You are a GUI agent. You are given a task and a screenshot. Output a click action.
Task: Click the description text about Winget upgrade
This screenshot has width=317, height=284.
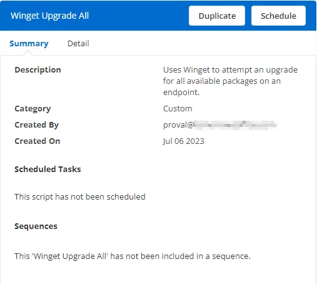230,81
